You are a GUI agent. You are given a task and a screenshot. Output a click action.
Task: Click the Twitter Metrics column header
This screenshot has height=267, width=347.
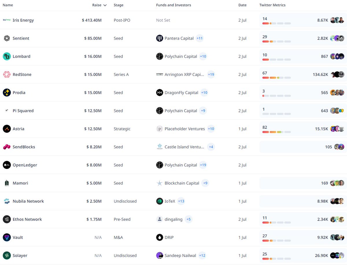coord(272,5)
